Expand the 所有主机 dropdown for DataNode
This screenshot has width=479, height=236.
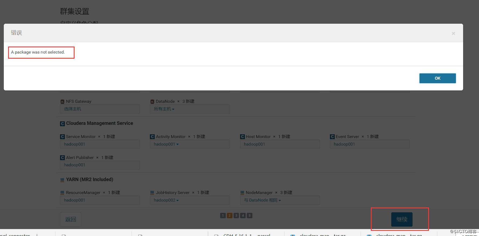[x=190, y=109]
